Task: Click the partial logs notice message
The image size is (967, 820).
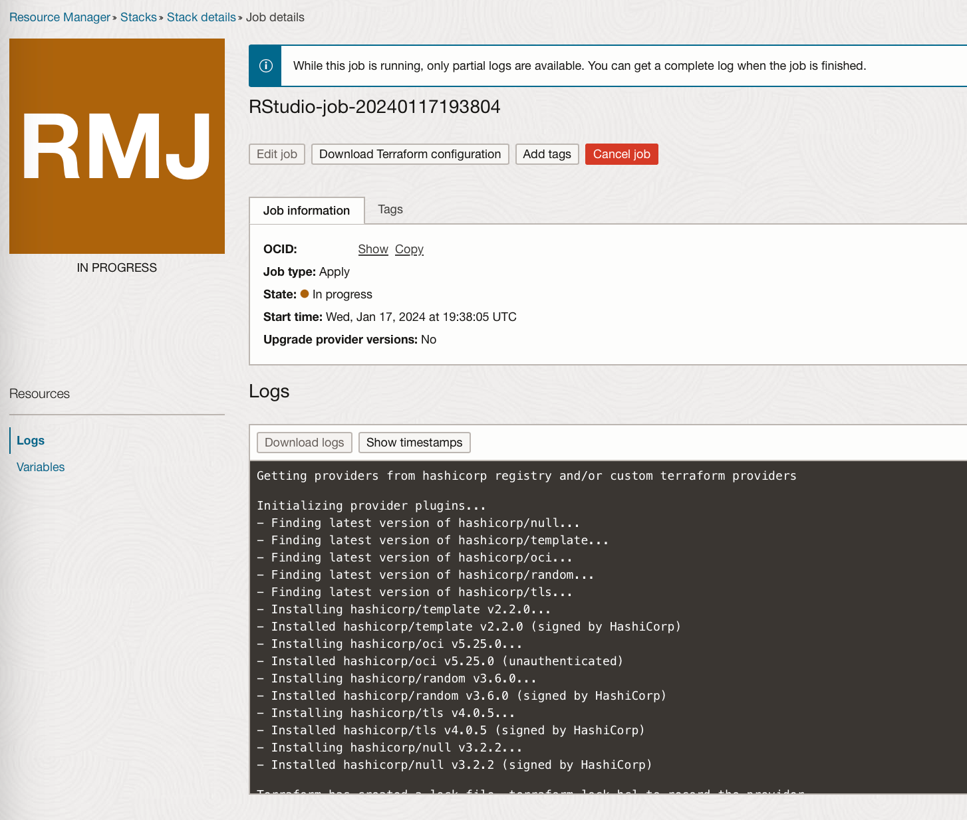Action: (x=579, y=66)
